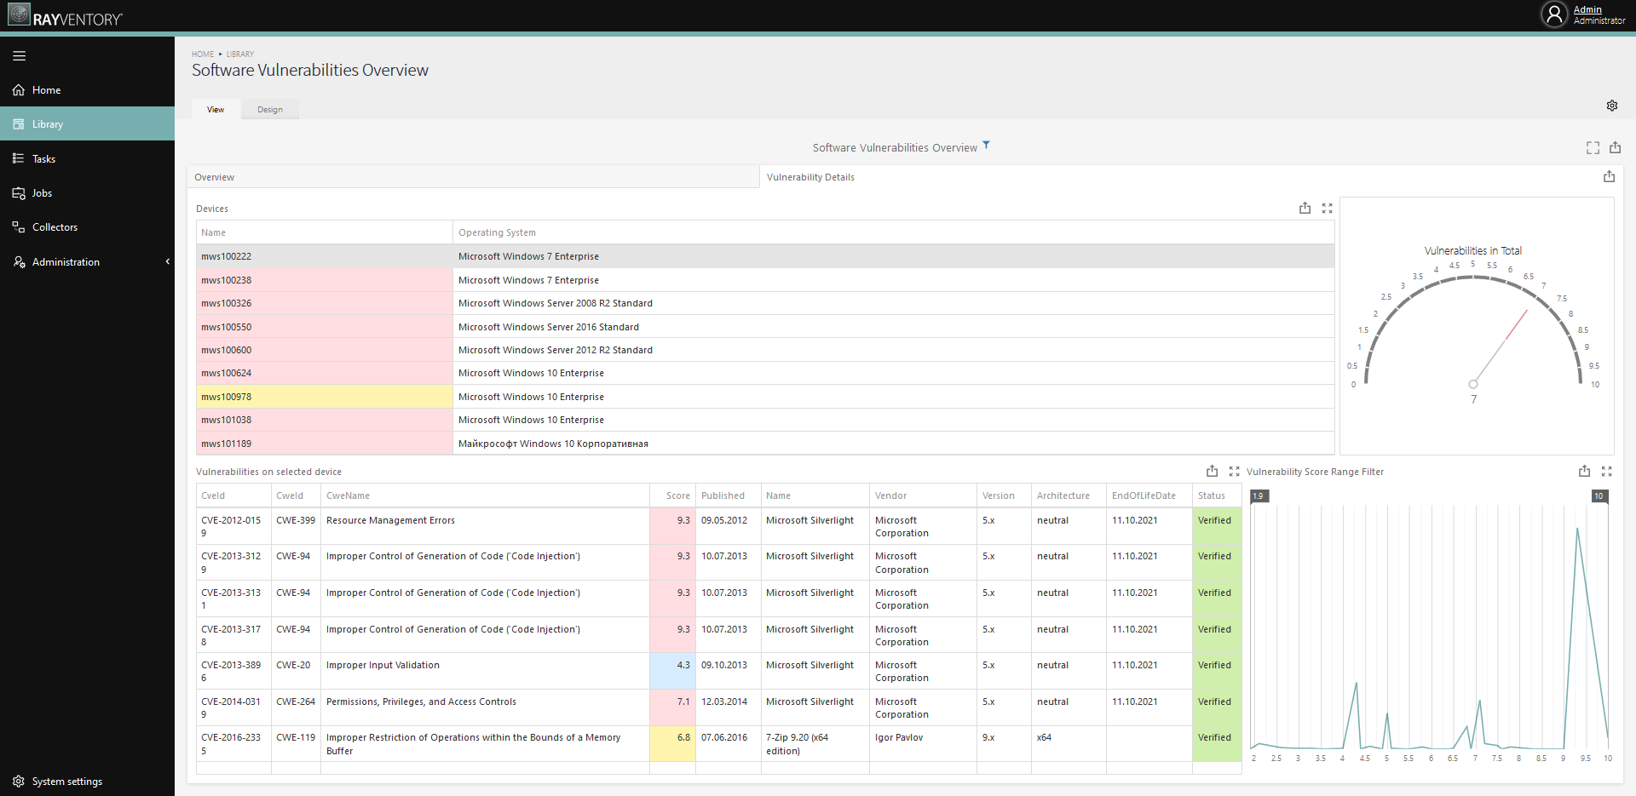Click the RayVentory logo
This screenshot has width=1636, height=796.
click(66, 16)
